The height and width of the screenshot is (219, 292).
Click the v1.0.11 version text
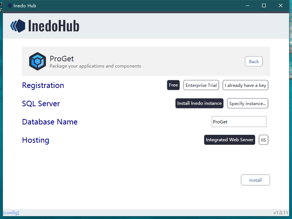point(281,213)
